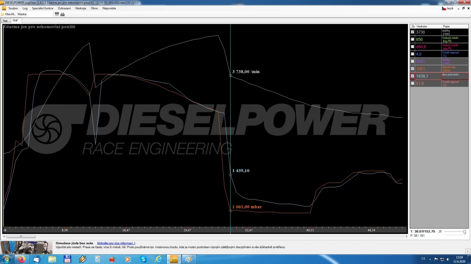Open the Soubor menu
This screenshot has height=264, width=471.
tap(13, 8)
